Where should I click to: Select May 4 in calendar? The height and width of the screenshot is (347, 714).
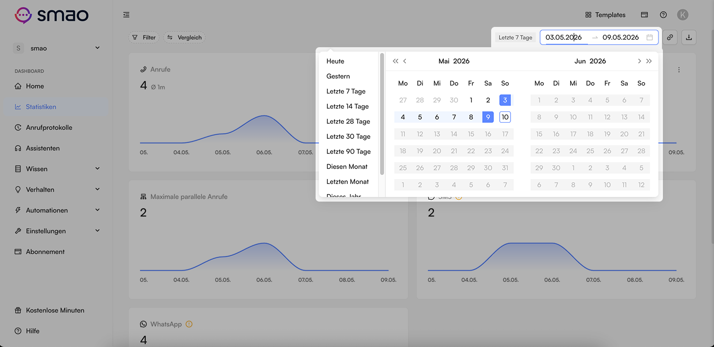click(403, 117)
